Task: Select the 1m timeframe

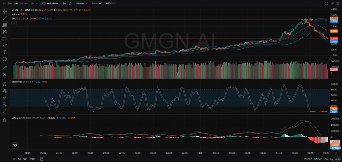Action: click(x=16, y=3)
